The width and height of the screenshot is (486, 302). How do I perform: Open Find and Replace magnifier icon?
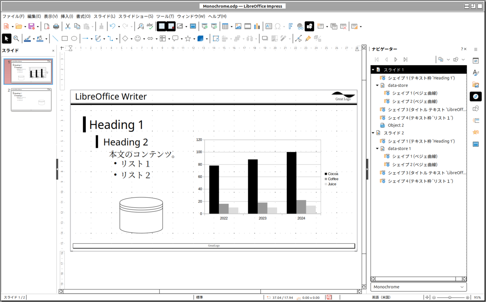(141, 26)
